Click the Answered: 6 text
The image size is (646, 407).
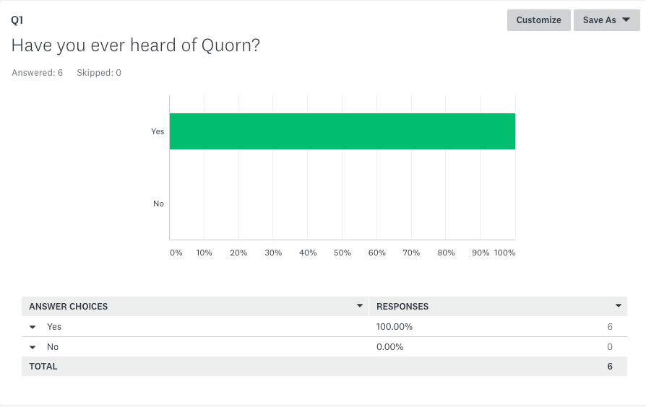pos(37,73)
